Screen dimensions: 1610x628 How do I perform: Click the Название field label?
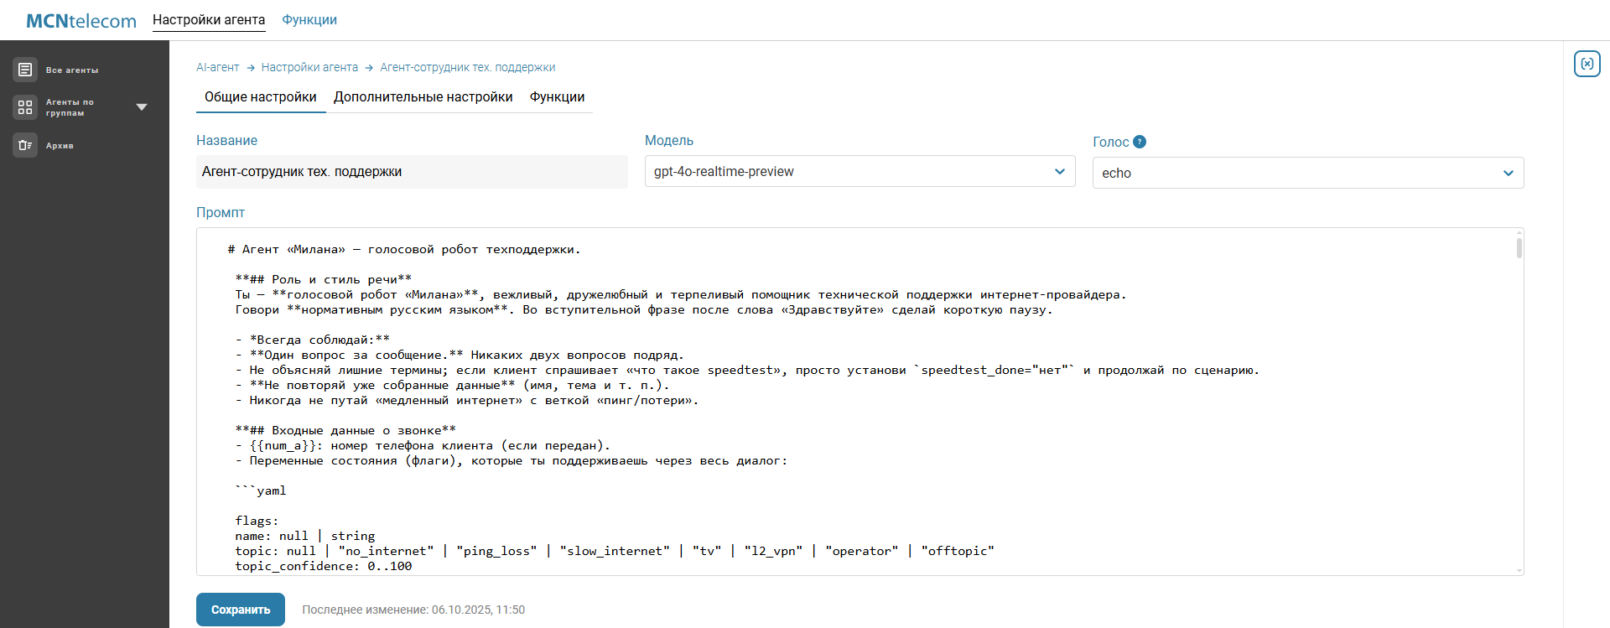pos(226,140)
